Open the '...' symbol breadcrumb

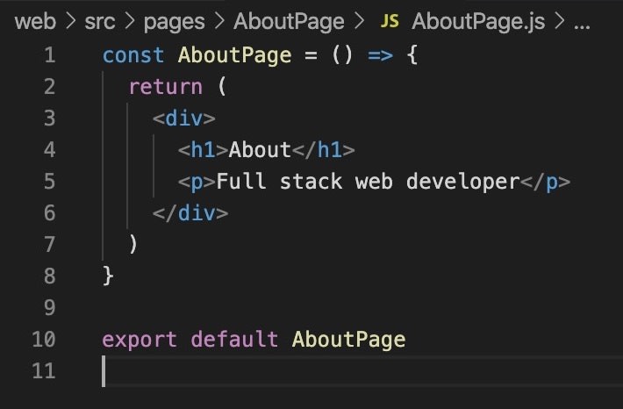[582, 26]
